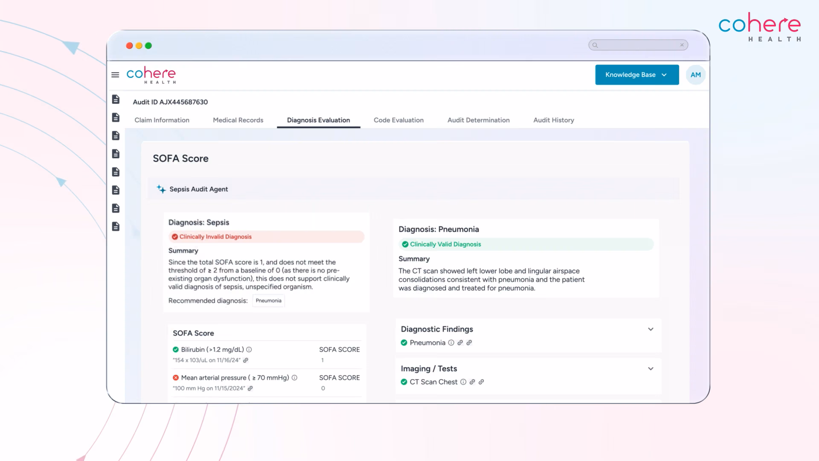The height and width of the screenshot is (461, 819).
Task: Switch to the Code Evaluation tab
Action: (x=398, y=120)
